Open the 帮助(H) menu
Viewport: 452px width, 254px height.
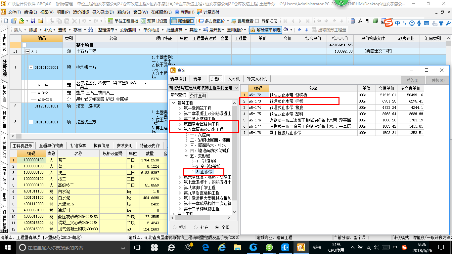188,12
